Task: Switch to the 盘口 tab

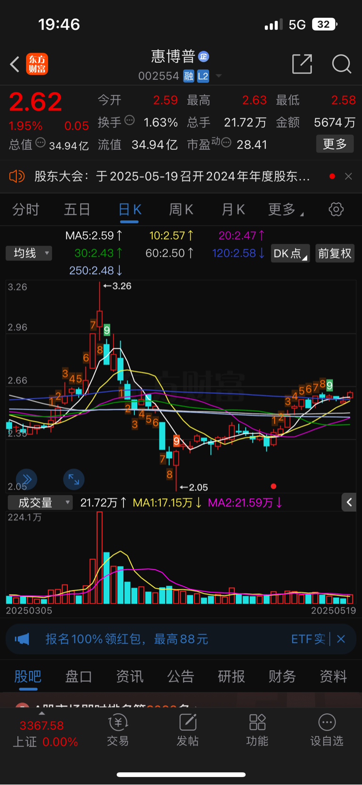Action: point(79,677)
